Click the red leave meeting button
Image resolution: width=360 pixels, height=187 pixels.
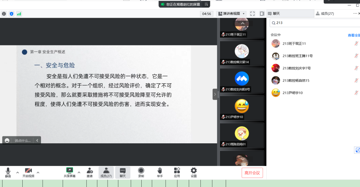(252, 173)
